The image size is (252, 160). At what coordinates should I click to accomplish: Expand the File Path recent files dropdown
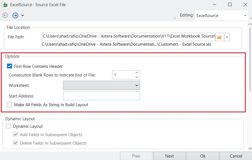pyautogui.click(x=227, y=37)
